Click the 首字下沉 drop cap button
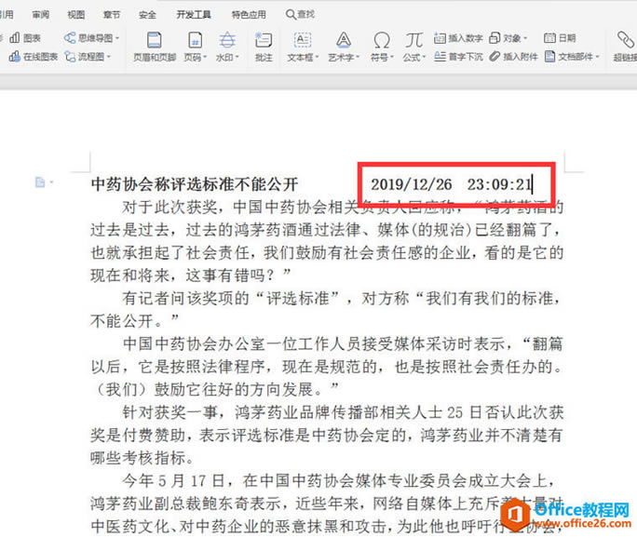Screen dimensions: 637x538 click(x=458, y=57)
